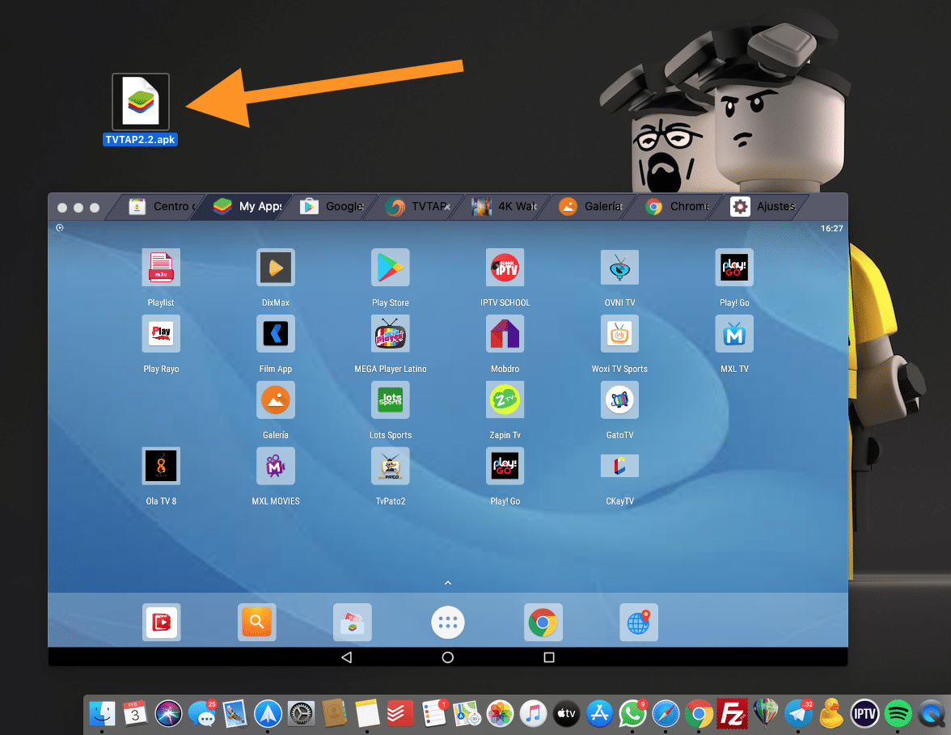Image resolution: width=951 pixels, height=735 pixels.
Task: Start the TvPato2 app
Action: (390, 466)
